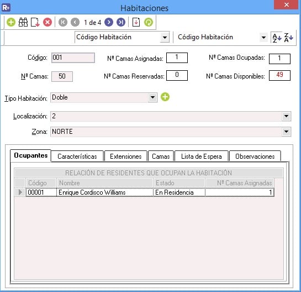This screenshot has height=292, width=301.
Task: Expand the Localización dropdown
Action: point(286,116)
